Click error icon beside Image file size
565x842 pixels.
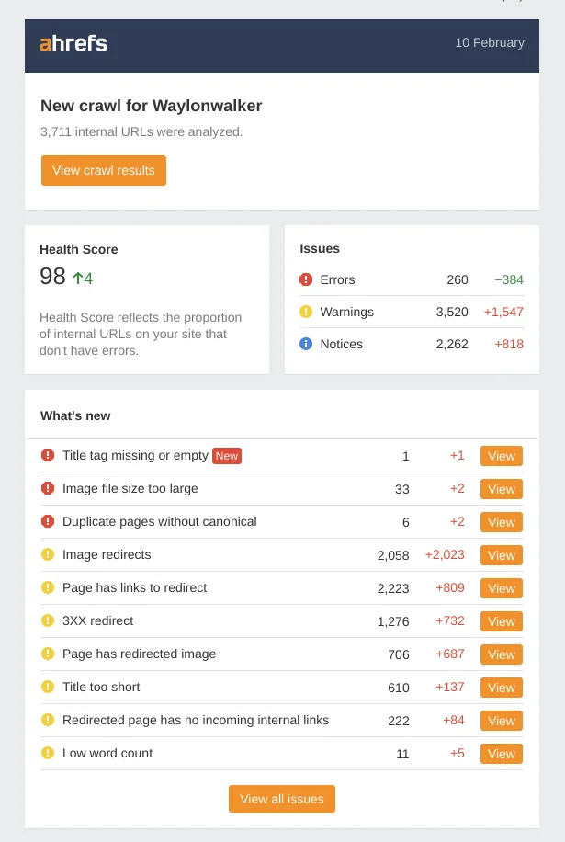point(48,488)
